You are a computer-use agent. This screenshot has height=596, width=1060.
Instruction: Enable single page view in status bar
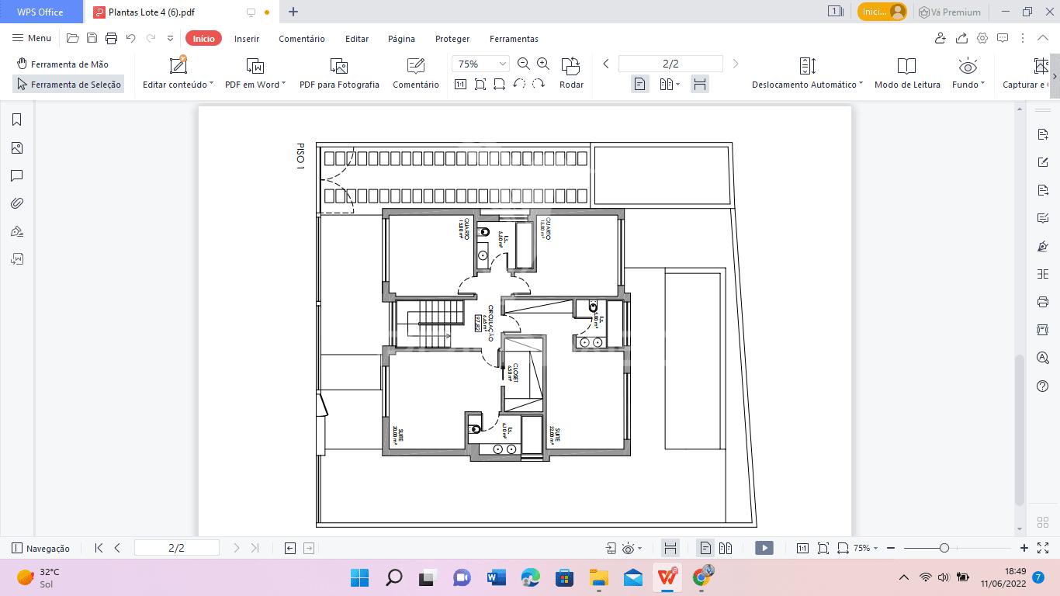[705, 548]
